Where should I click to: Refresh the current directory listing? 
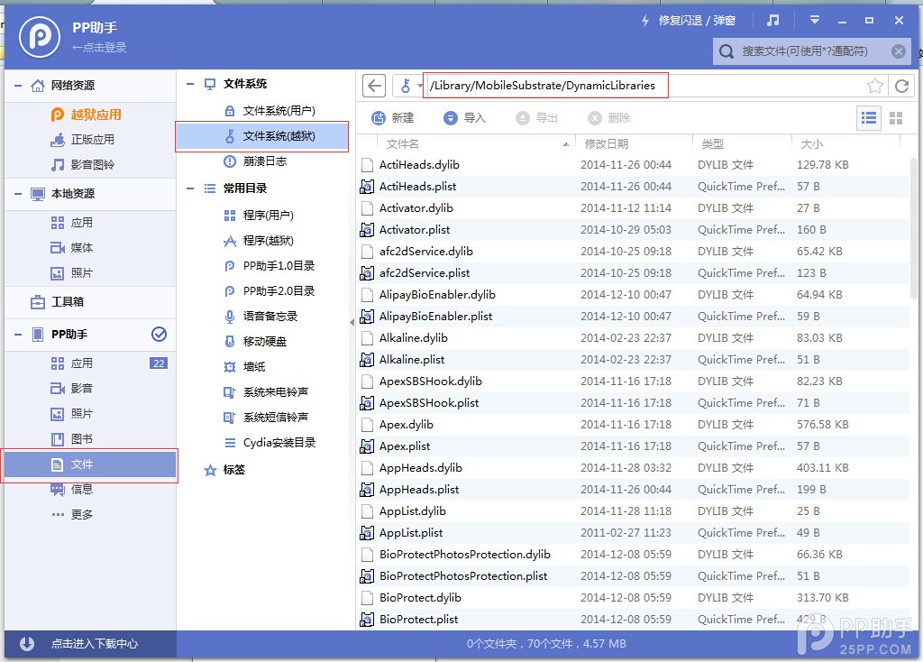pyautogui.click(x=902, y=86)
